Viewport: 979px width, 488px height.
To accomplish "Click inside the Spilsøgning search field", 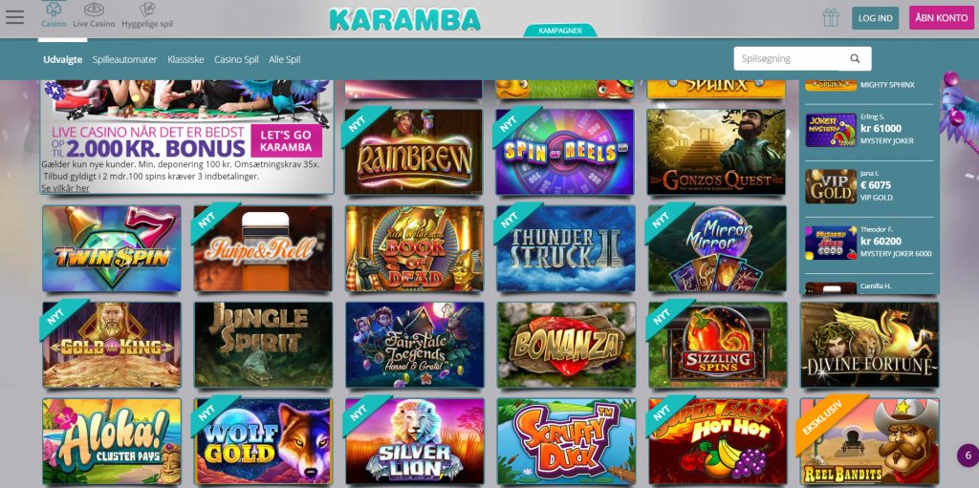I will click(791, 58).
